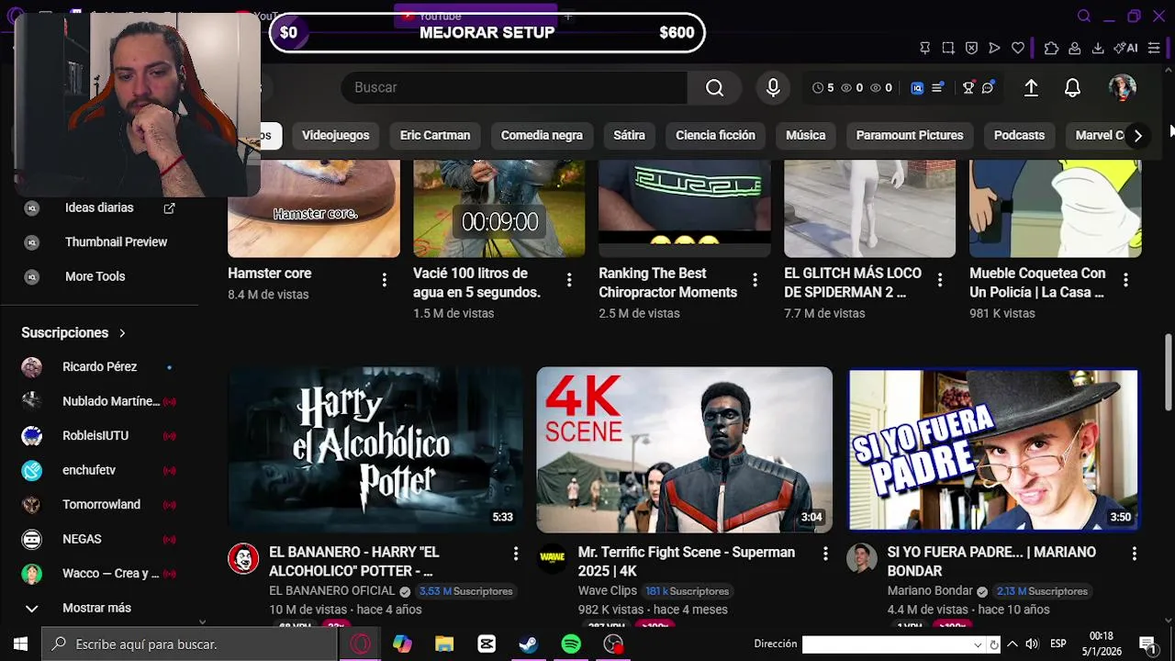
Task: Open external link icon beside Ideas diarias
Action: (169, 208)
